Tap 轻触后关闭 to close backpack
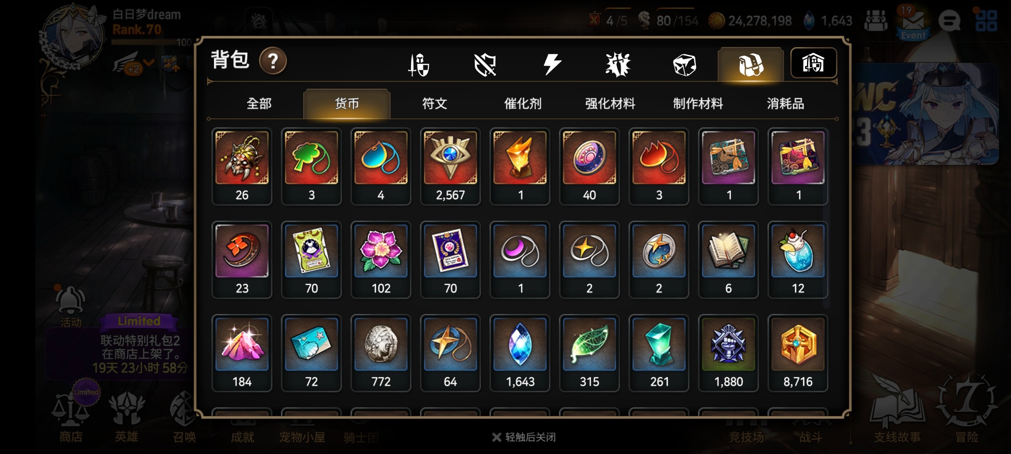Screen dimensions: 1011x454 click(x=524, y=437)
